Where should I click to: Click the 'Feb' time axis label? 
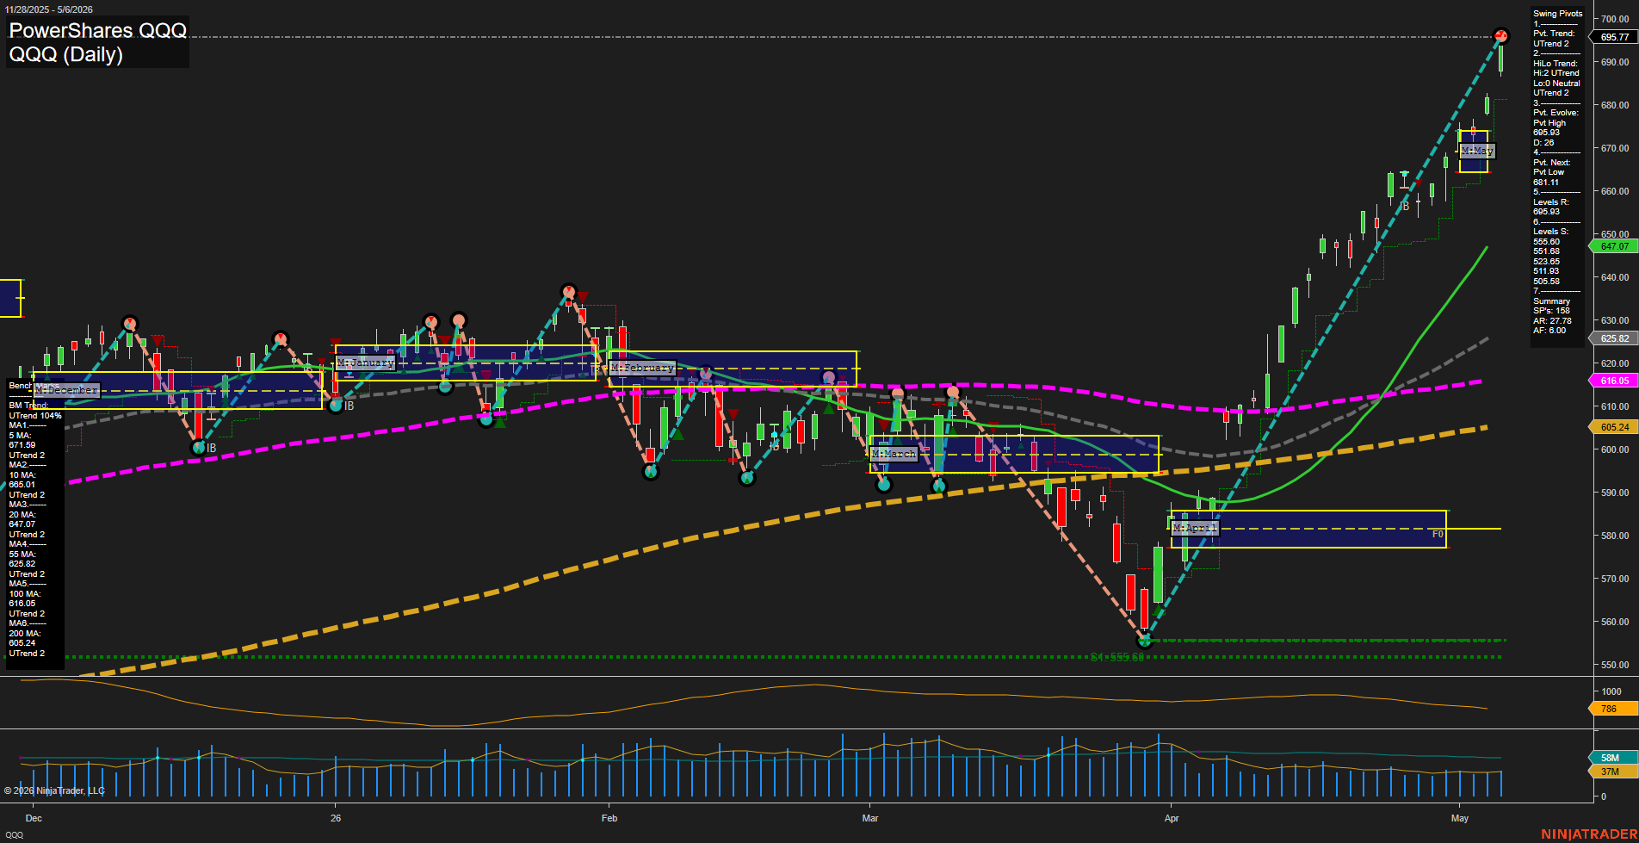click(609, 818)
